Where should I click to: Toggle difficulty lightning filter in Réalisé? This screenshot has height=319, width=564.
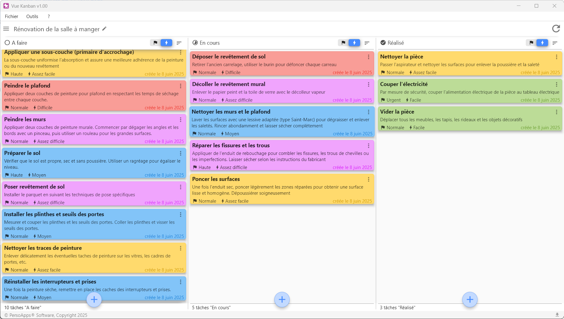click(x=542, y=43)
